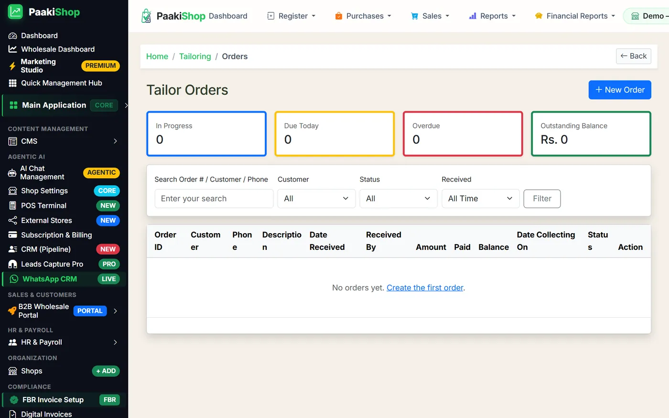Click the Digital Invoices document icon

(12, 414)
